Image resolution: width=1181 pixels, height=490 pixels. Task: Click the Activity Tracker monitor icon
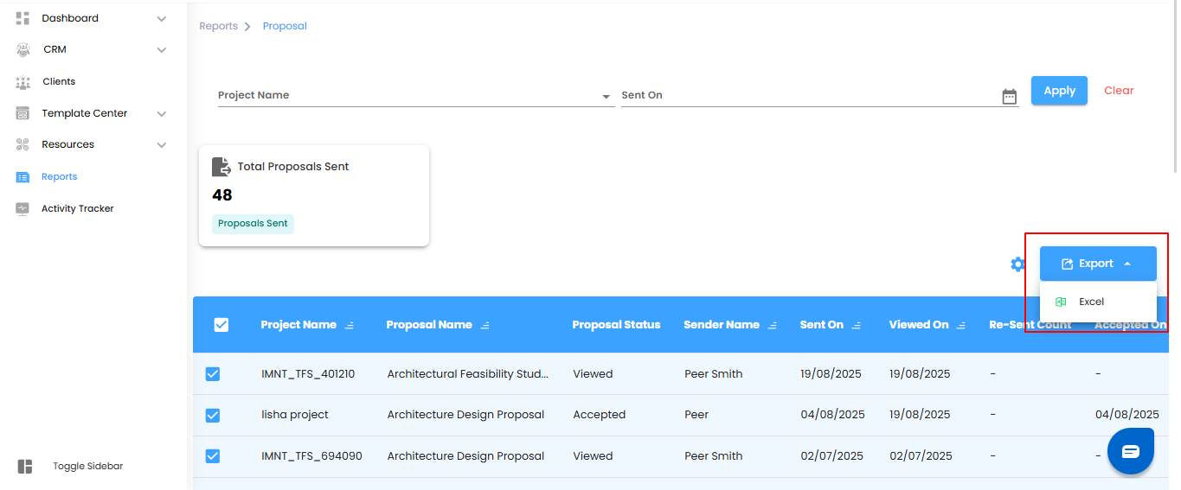23,208
